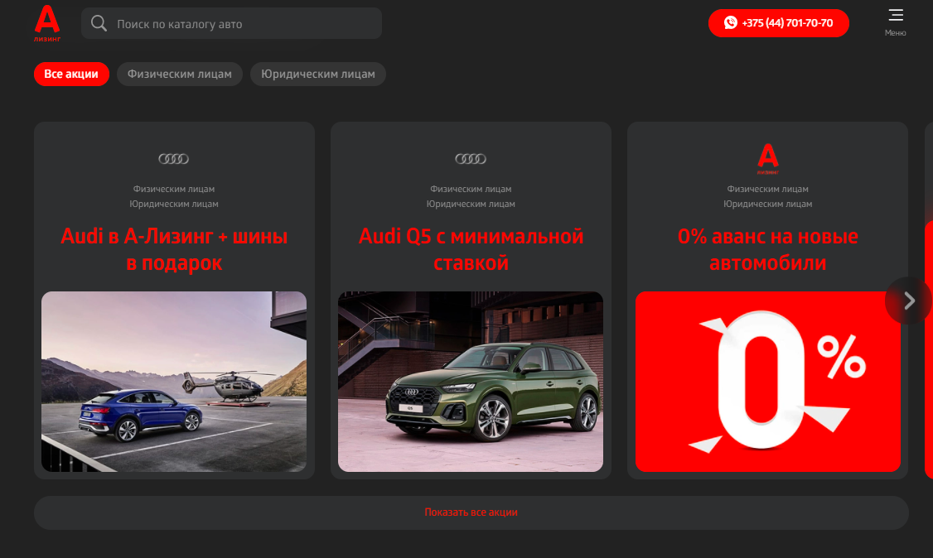Screen dimensions: 933x558
Task: Click the search magnifier icon
Action: (x=99, y=24)
